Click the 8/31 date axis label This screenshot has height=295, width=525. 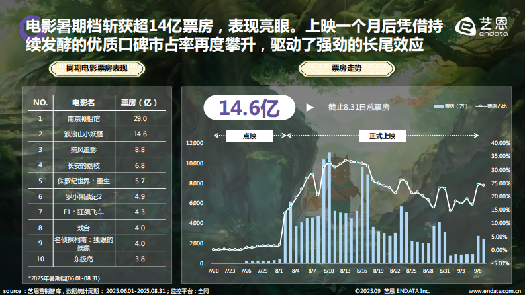[444, 271]
